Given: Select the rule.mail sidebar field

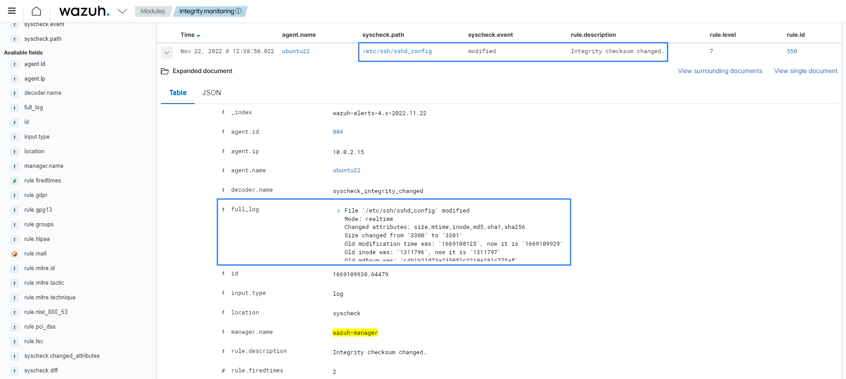Looking at the screenshot, I should pos(35,254).
